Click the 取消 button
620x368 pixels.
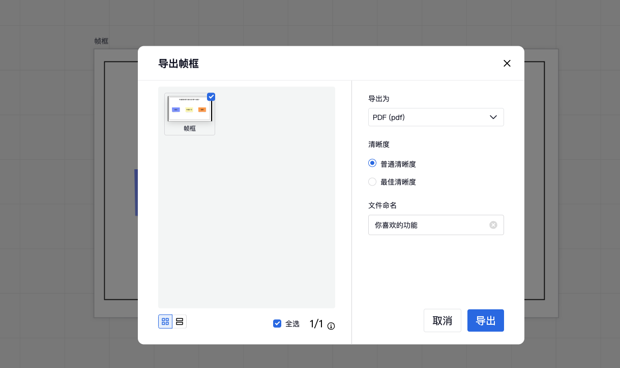[x=442, y=320]
